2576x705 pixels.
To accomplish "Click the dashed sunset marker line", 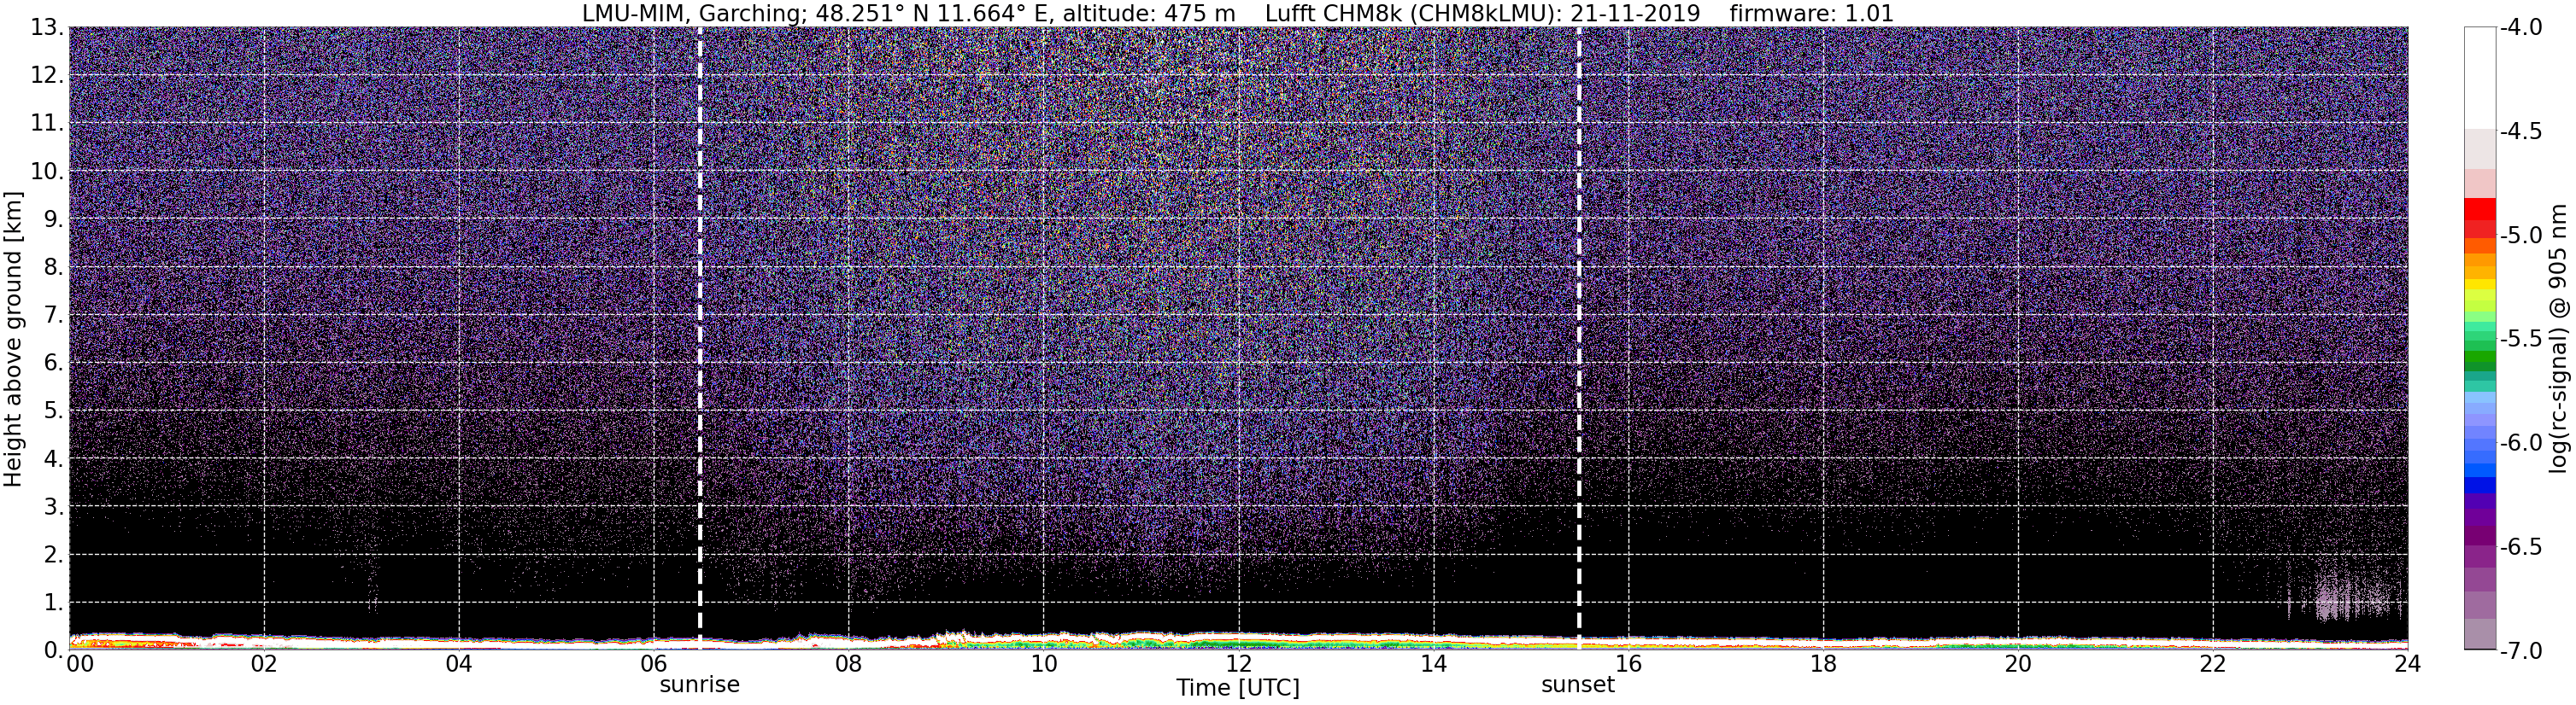I will (1578, 340).
